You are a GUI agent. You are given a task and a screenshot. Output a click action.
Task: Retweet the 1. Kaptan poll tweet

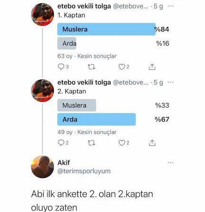tap(92, 67)
